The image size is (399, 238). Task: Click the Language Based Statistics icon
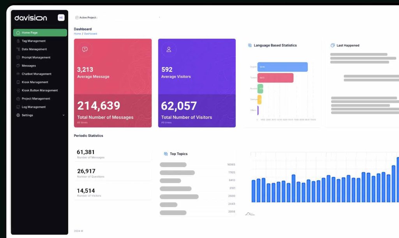tap(250, 45)
